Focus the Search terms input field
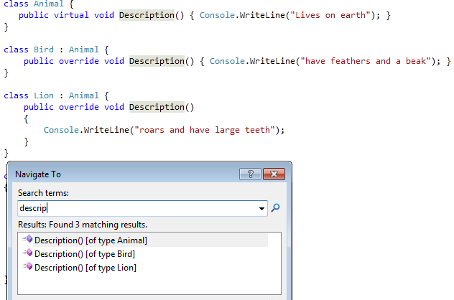454x300 pixels. (142, 208)
